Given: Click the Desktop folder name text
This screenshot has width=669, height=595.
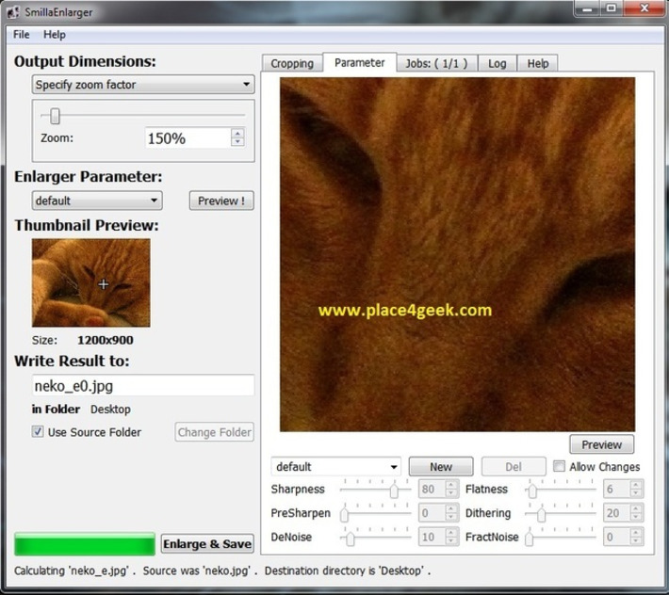Looking at the screenshot, I should (110, 410).
